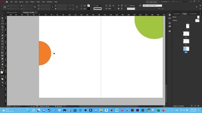Select the Direct Selection tool

2,18
